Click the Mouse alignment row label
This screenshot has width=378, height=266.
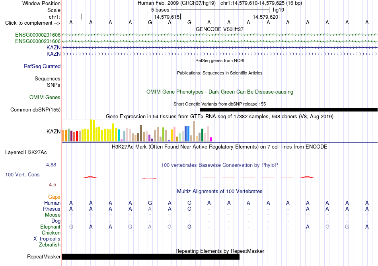pyautogui.click(x=53, y=215)
